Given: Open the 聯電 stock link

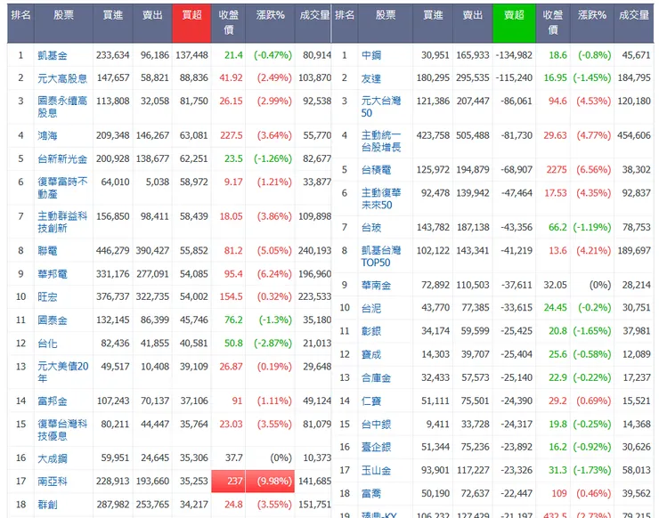Looking at the screenshot, I should tap(47, 251).
